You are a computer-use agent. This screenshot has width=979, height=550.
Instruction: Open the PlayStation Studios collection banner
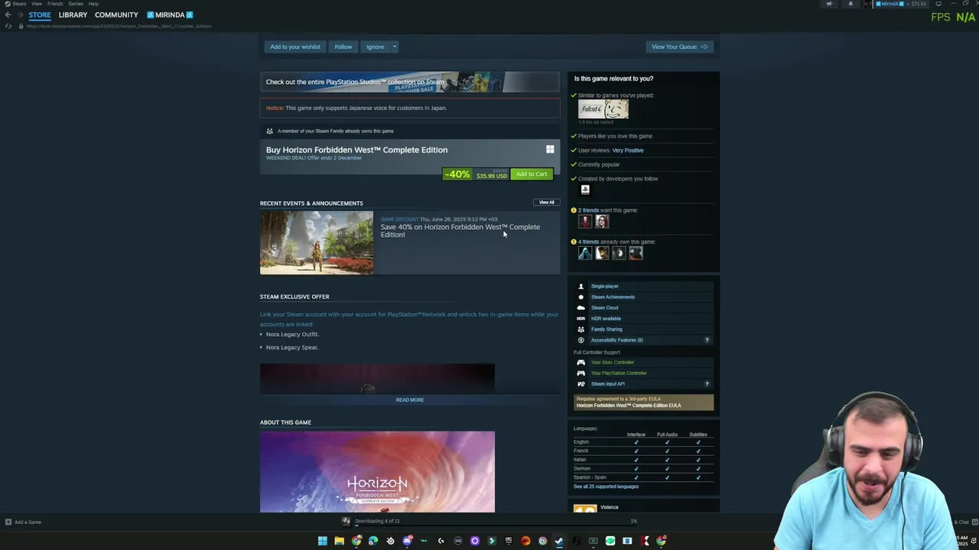click(x=410, y=82)
